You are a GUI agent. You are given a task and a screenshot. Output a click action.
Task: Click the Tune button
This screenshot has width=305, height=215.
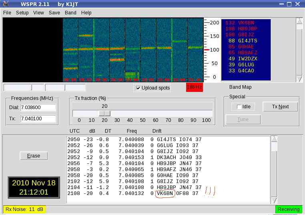243,119
